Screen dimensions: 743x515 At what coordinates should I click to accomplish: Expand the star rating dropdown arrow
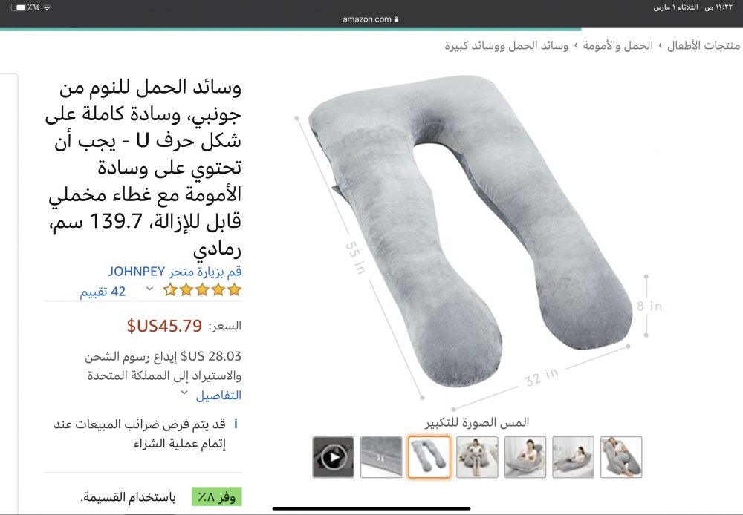149,289
